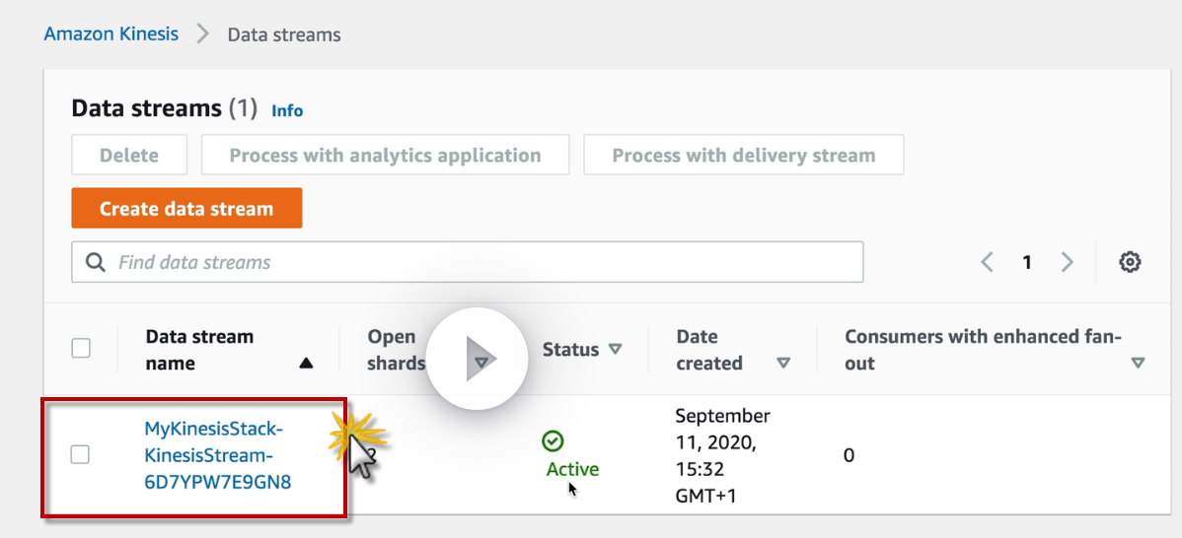Screen dimensions: 1182x538
Task: Open the table preferences gear icon
Action: [x=1130, y=262]
